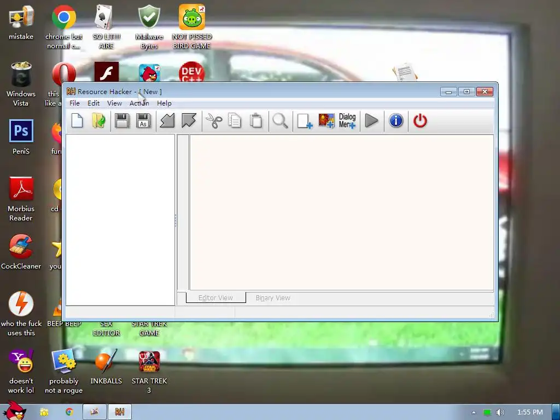
Task: Minimize the Resource Hacker window
Action: pos(448,92)
